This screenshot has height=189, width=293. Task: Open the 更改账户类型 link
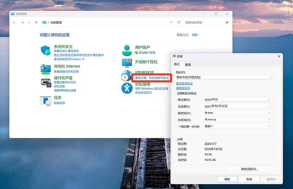[147, 53]
